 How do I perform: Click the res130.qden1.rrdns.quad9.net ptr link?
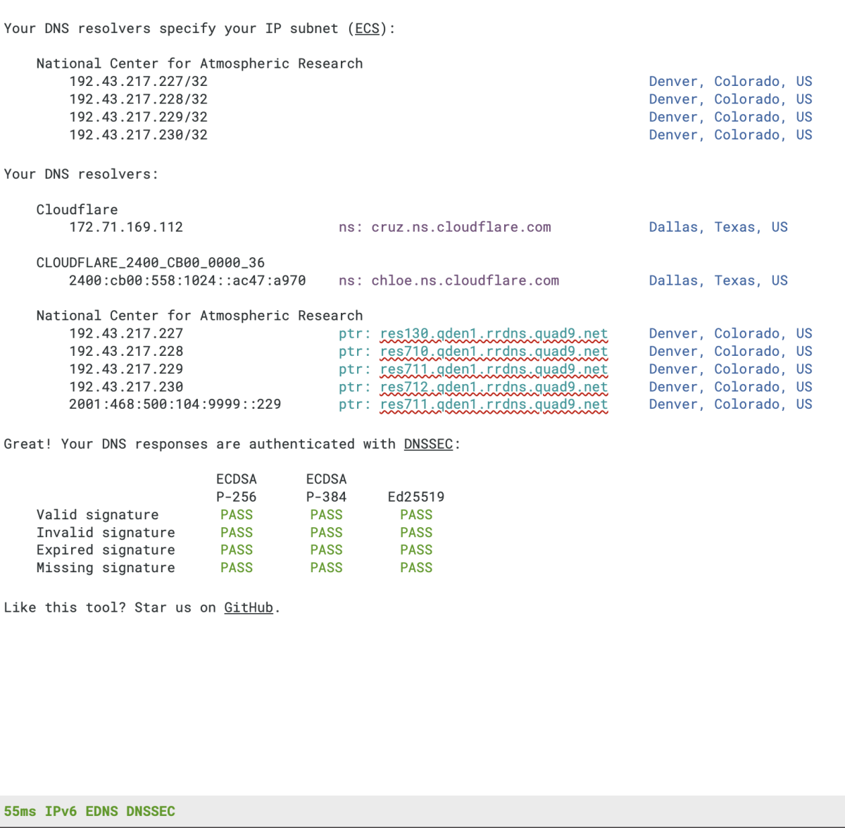[494, 334]
